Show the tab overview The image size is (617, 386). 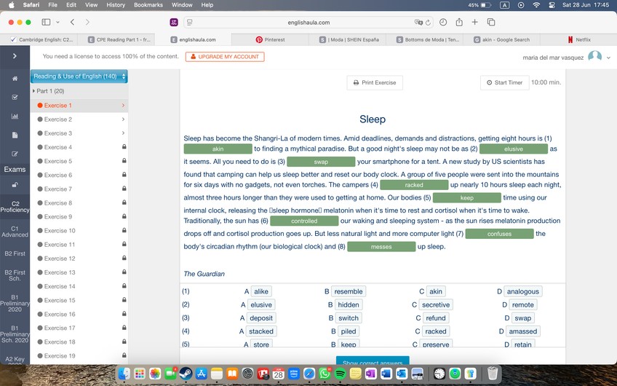point(491,22)
